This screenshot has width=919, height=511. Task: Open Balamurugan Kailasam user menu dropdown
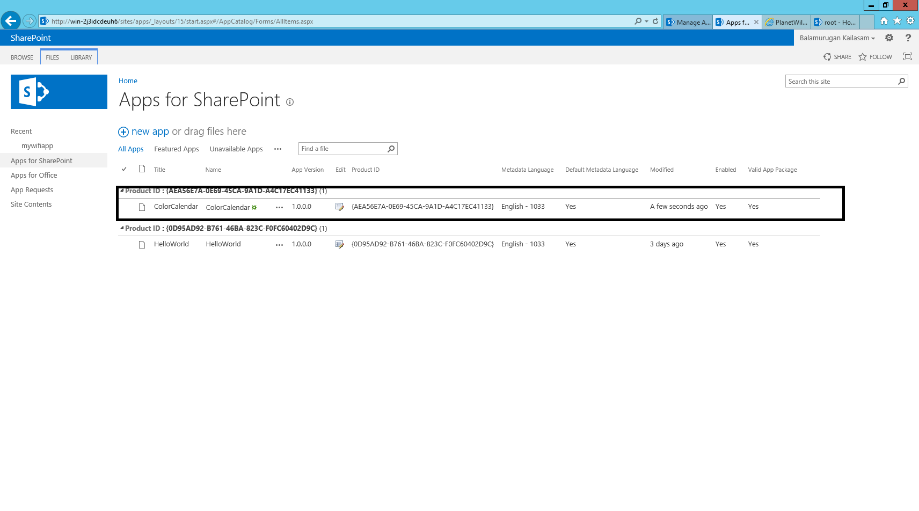click(x=837, y=38)
